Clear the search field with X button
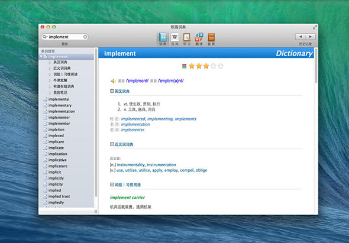The width and height of the screenshot is (349, 243). (x=85, y=37)
